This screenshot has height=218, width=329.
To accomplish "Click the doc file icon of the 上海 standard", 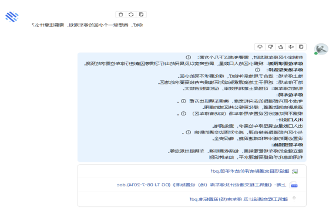I will click(294, 185).
